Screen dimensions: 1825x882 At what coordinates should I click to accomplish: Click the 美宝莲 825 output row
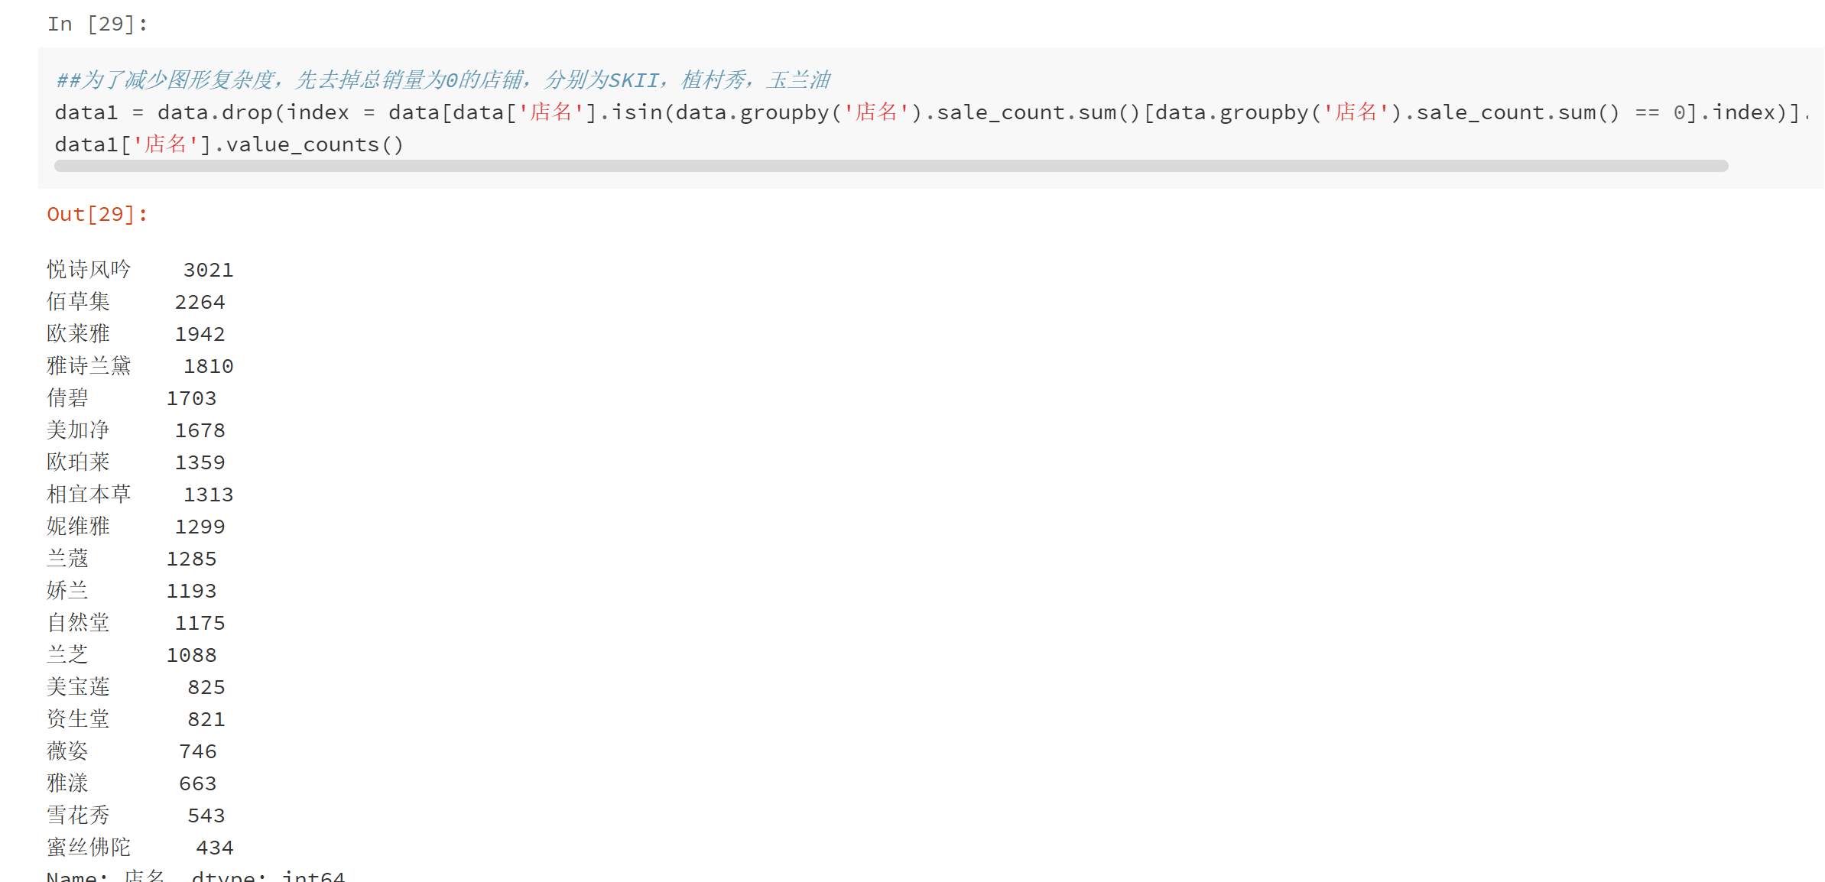[136, 687]
